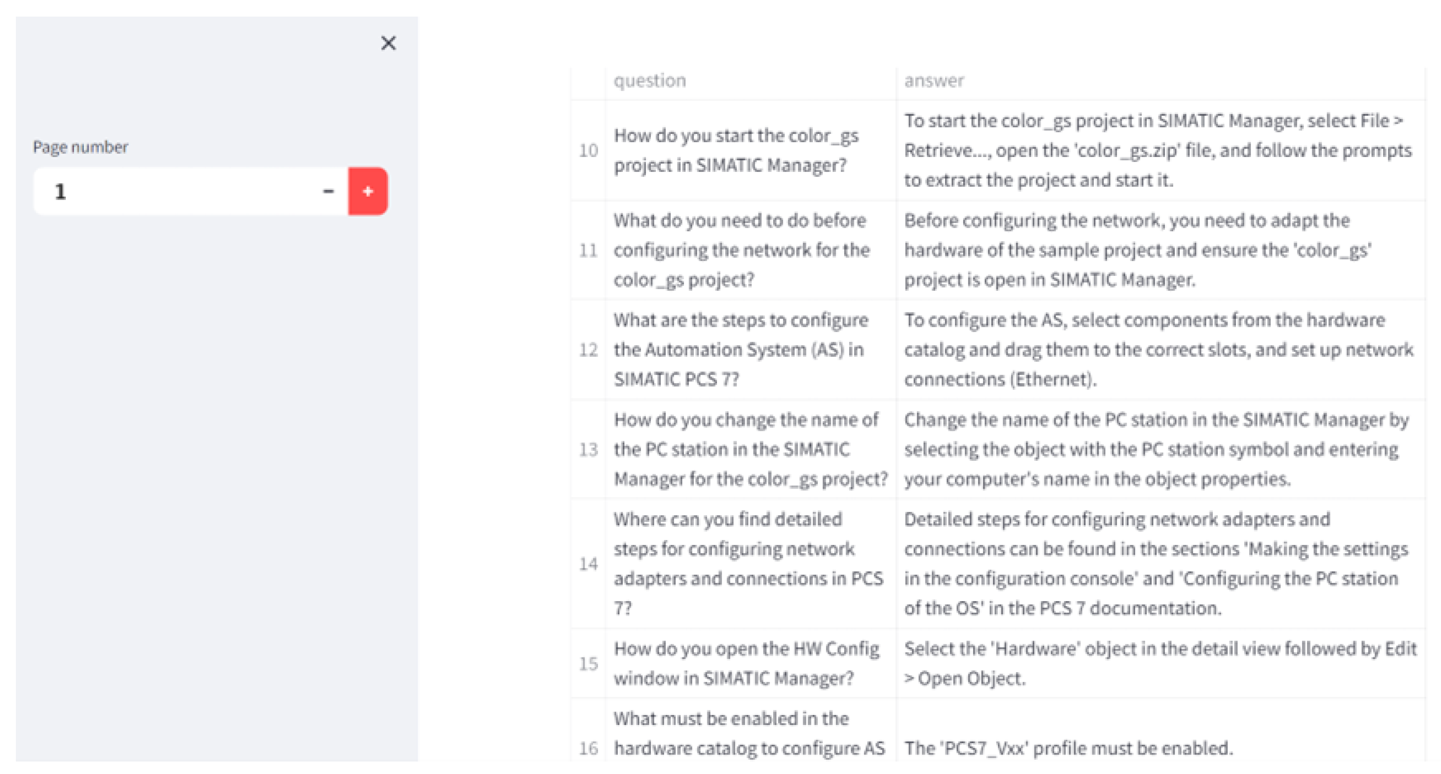Select row index 11
The height and width of the screenshot is (774, 1441).
(588, 250)
